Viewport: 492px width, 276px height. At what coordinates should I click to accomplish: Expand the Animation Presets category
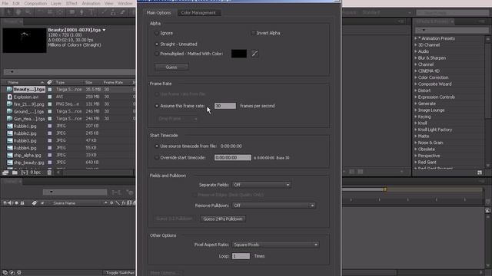(416, 38)
